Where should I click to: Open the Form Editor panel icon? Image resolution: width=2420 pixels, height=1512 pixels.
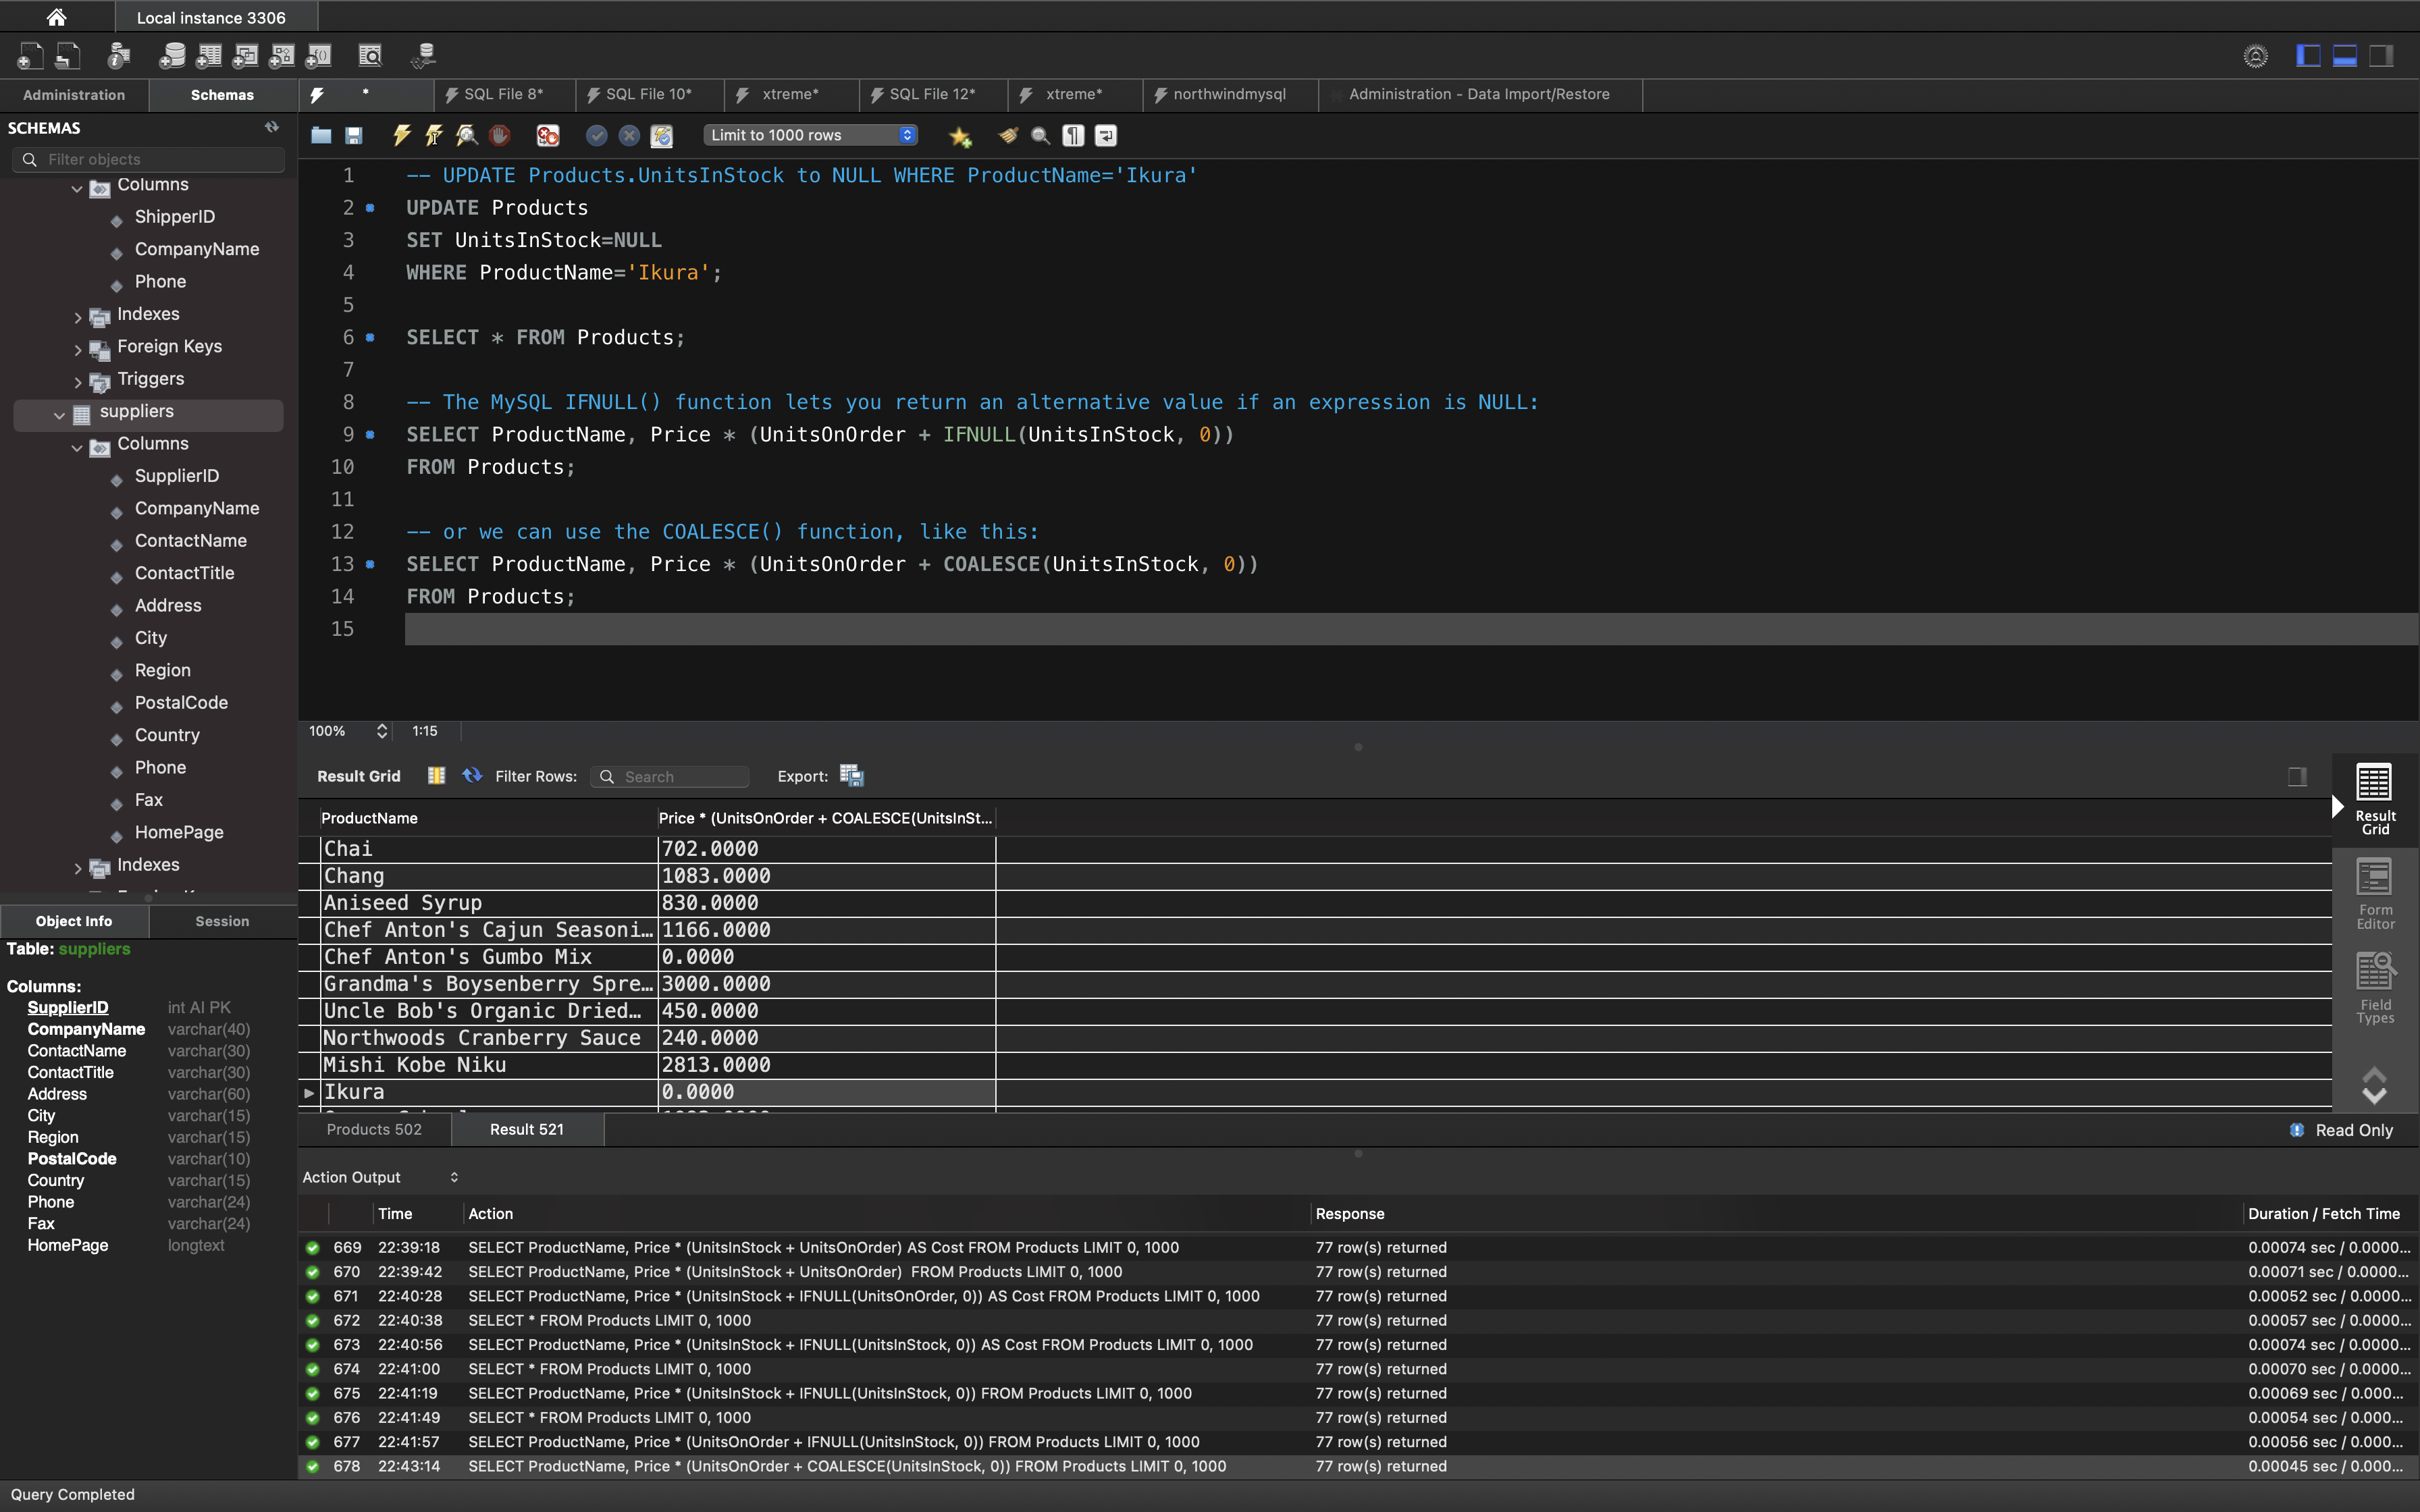2375,893
